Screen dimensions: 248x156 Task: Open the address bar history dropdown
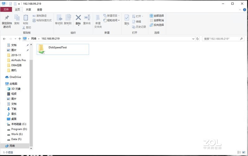193,39
